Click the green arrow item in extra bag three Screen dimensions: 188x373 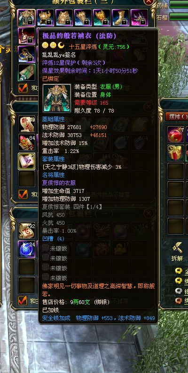pyautogui.click(x=26, y=72)
